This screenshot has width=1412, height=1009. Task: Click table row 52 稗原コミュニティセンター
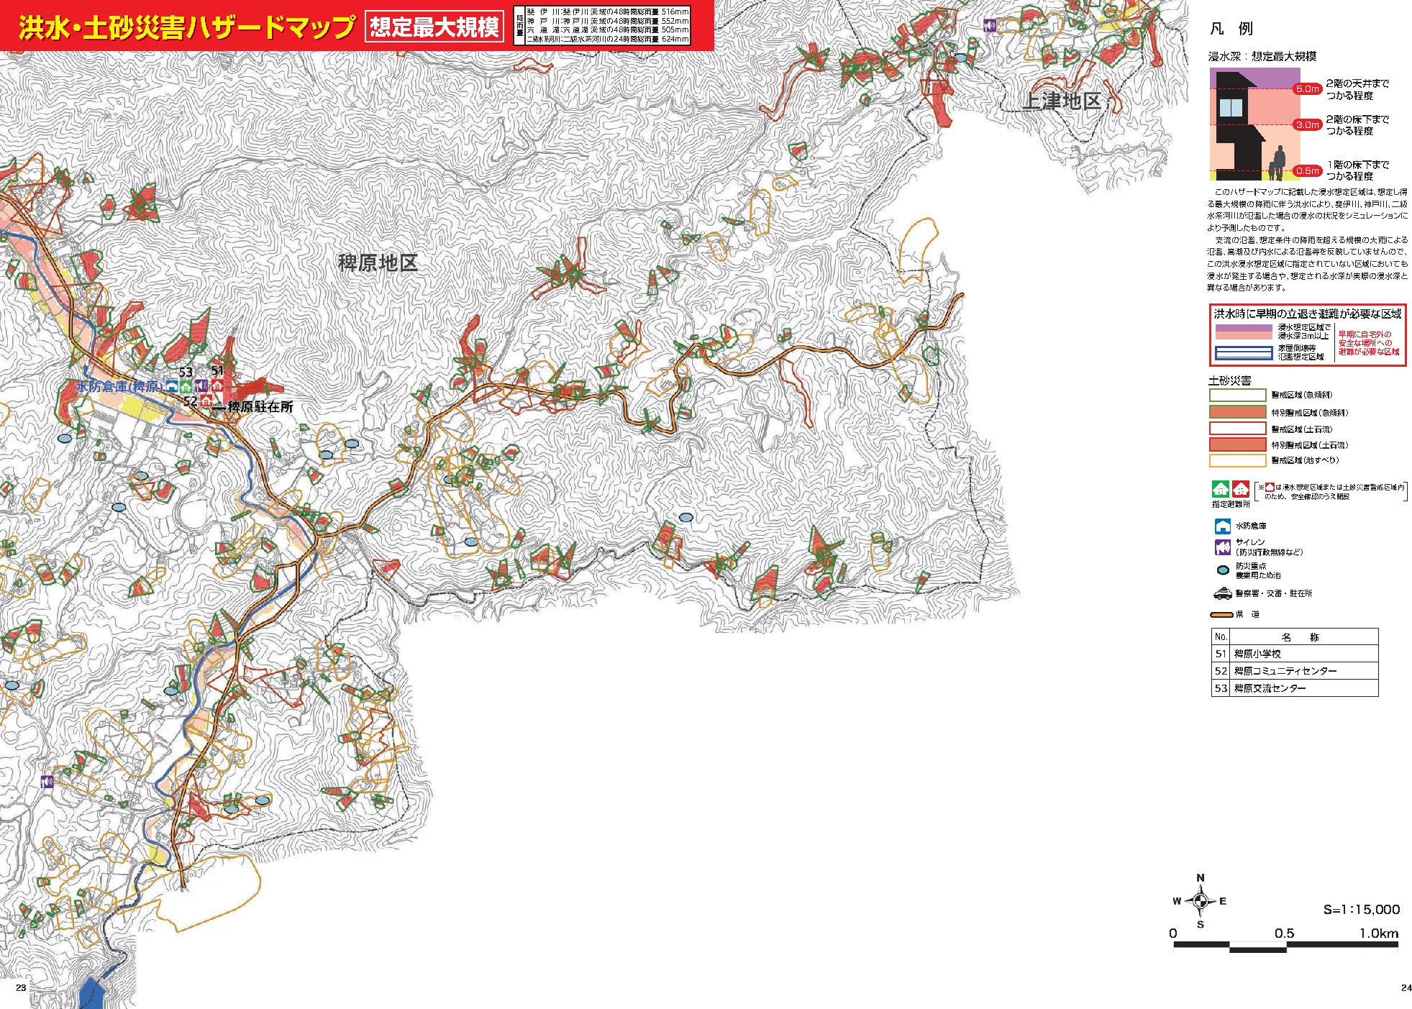coord(1295,671)
